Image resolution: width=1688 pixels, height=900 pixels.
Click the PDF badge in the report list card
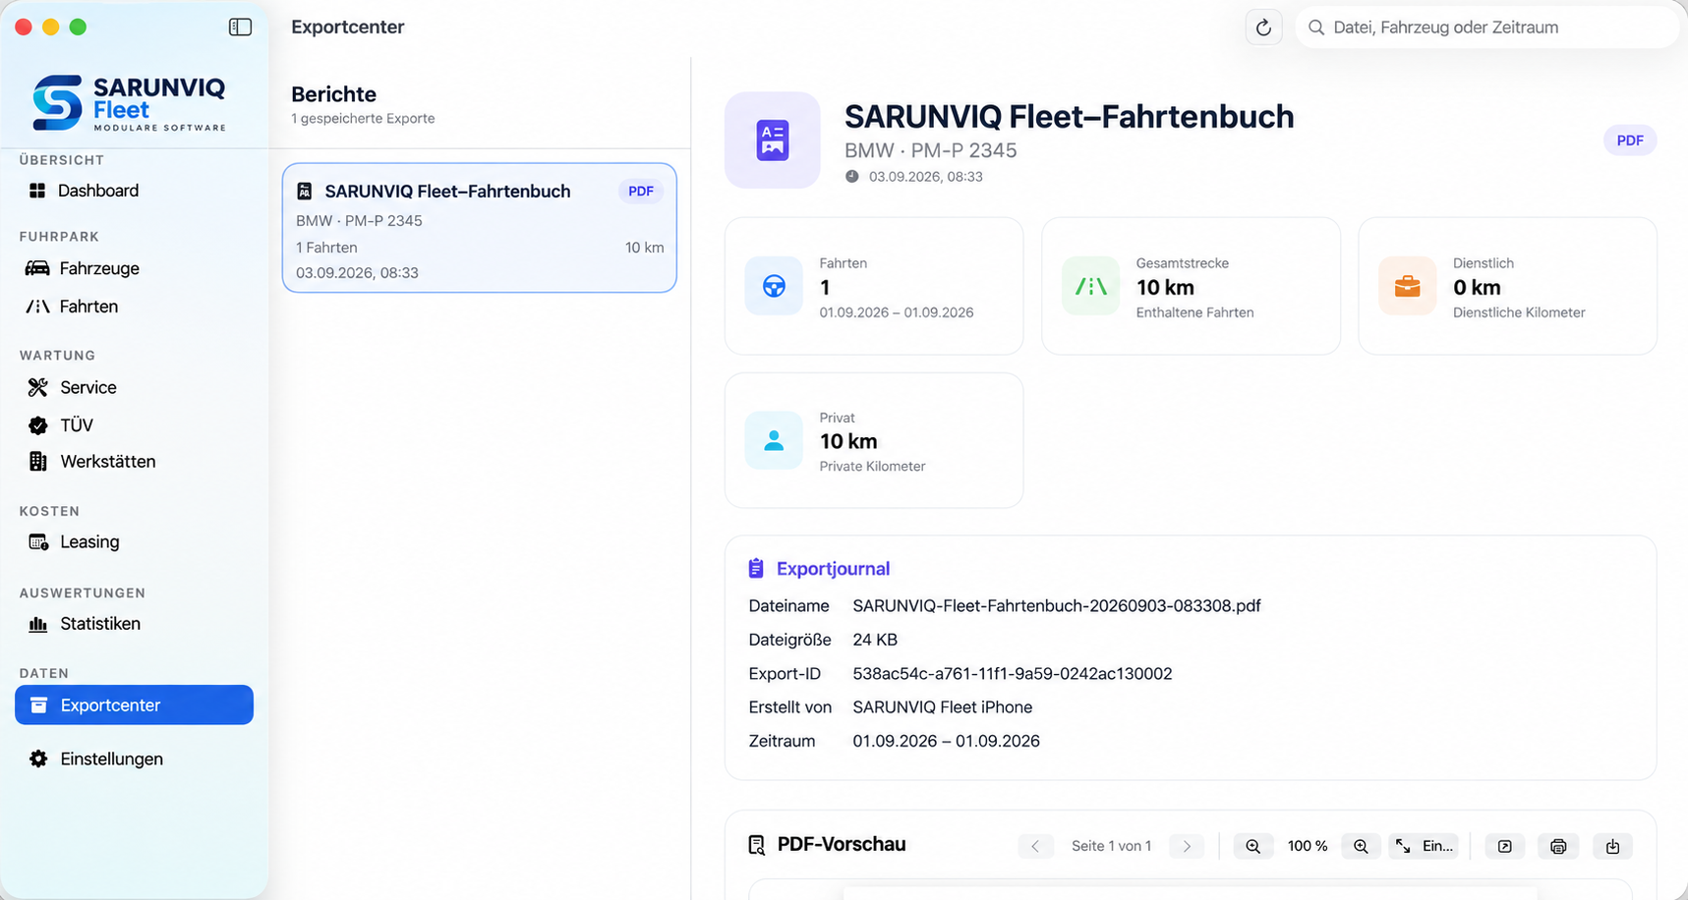(x=641, y=192)
